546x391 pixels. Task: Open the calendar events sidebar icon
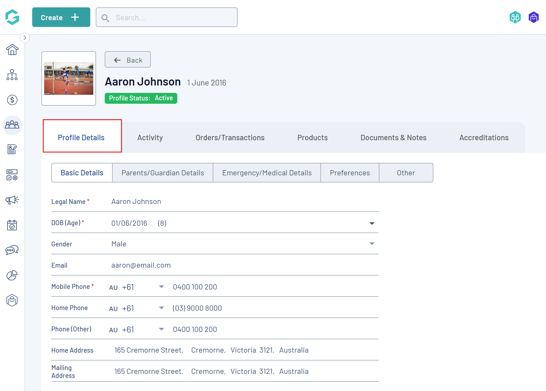click(x=12, y=225)
